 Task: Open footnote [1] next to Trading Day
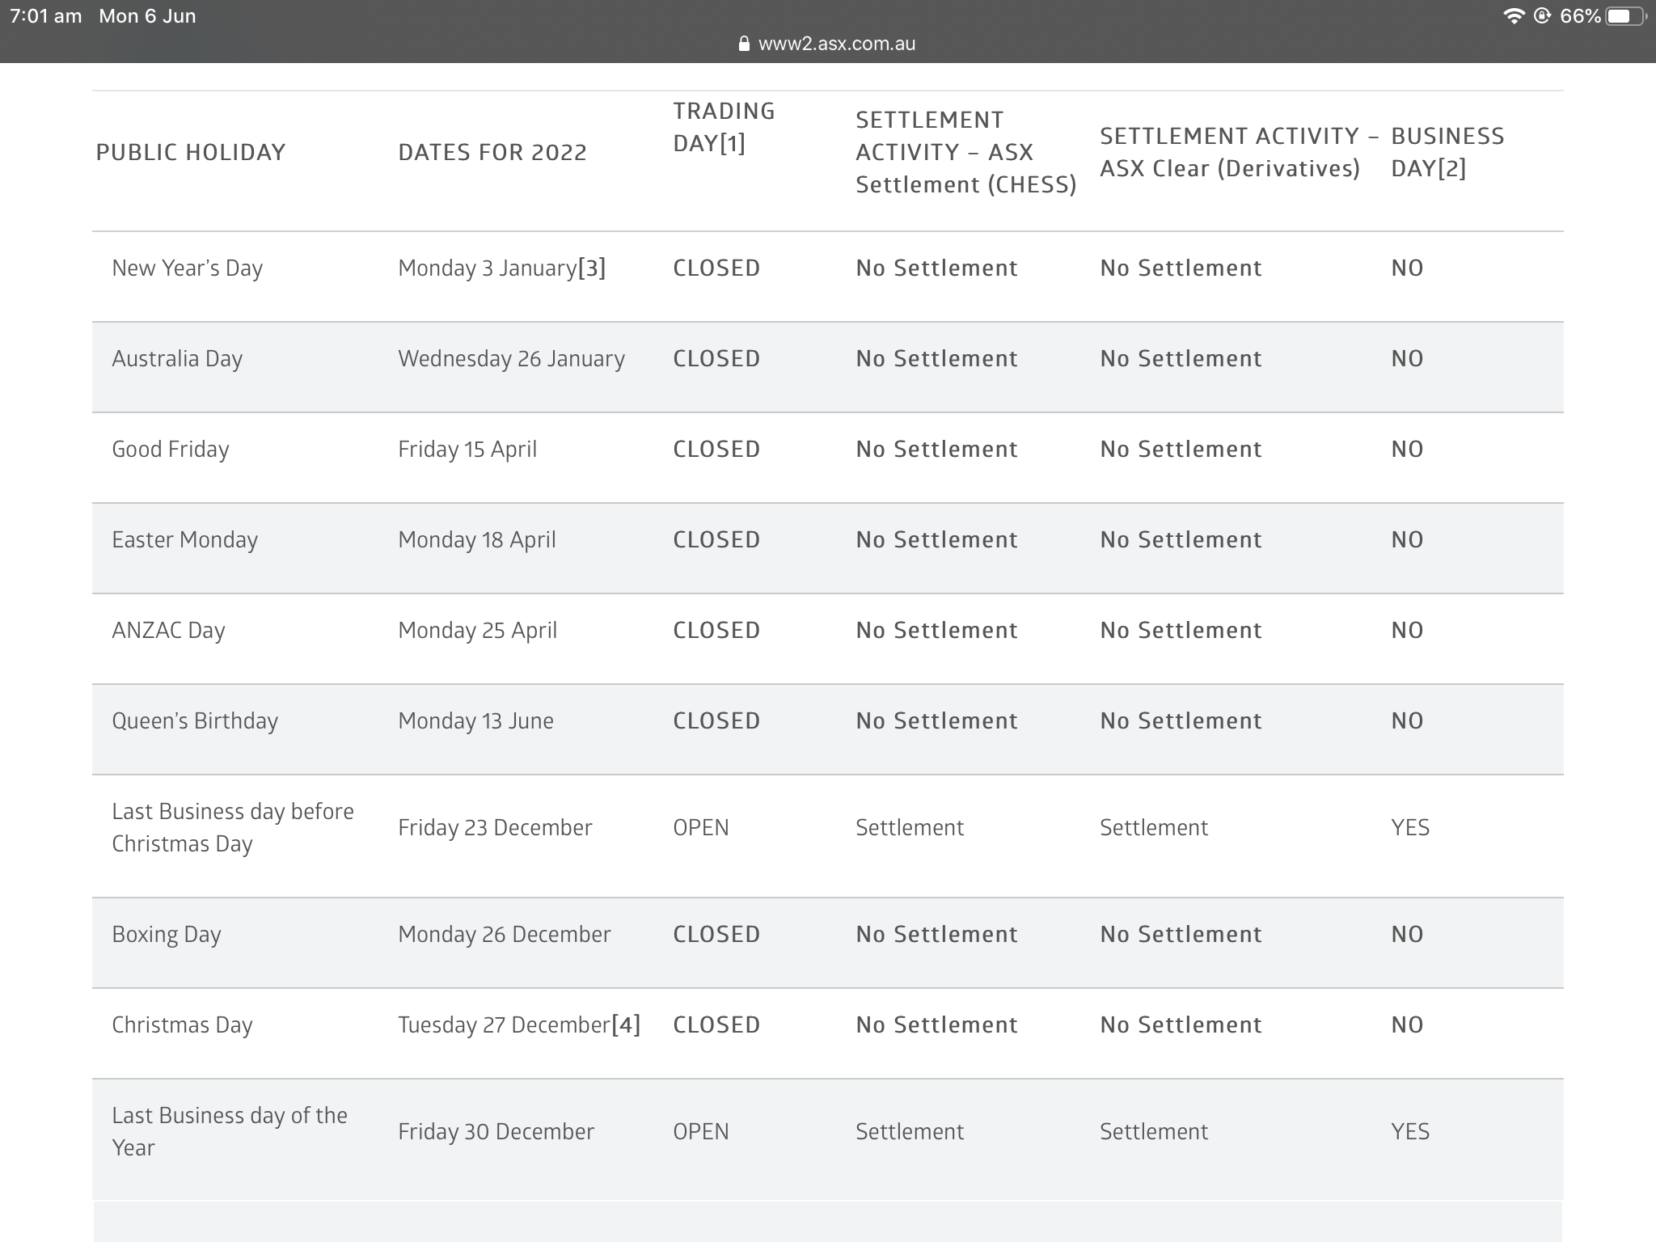733,144
